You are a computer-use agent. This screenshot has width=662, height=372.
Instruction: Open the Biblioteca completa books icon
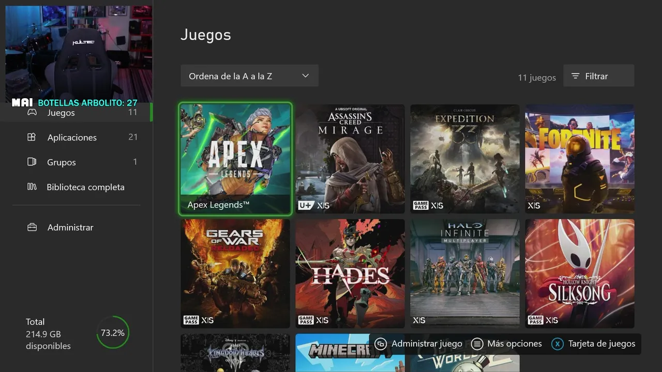click(32, 187)
